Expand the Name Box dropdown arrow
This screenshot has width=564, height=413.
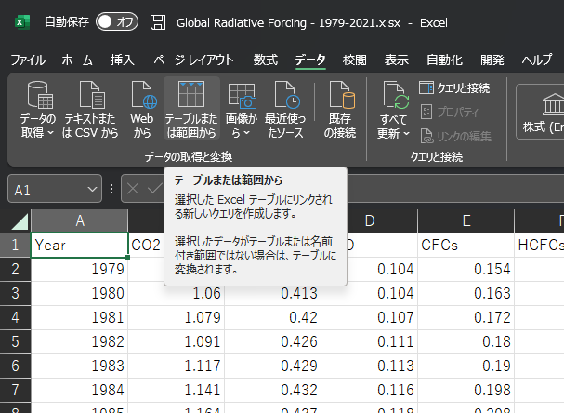pyautogui.click(x=92, y=189)
